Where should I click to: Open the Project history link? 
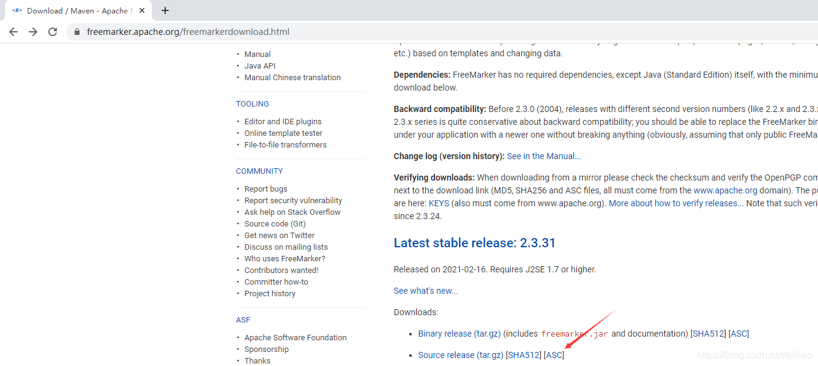270,293
